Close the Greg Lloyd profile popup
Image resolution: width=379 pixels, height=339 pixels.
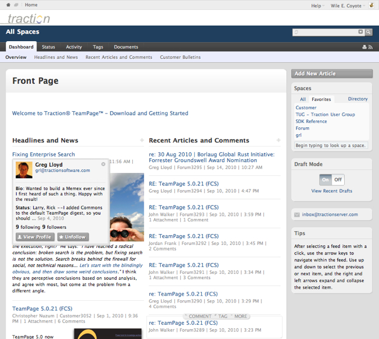pyautogui.click(x=103, y=164)
